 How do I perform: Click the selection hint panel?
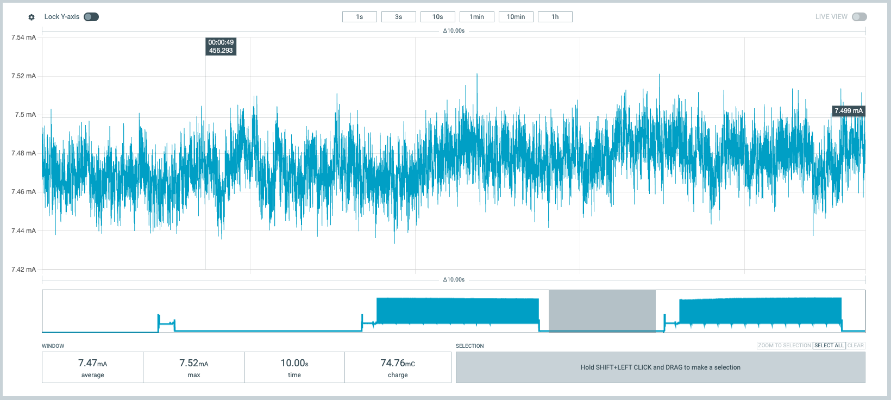[660, 367]
